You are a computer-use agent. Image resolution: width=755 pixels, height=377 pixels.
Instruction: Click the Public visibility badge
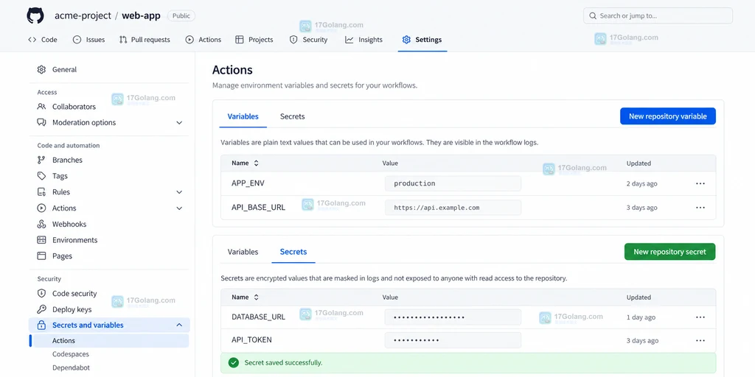[181, 16]
